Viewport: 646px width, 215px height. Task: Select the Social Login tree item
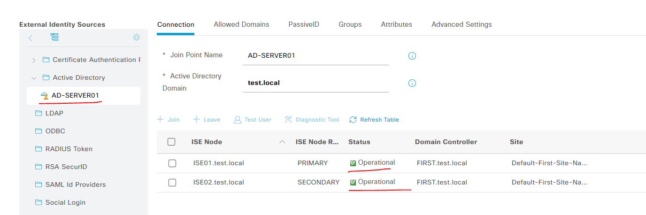65,202
